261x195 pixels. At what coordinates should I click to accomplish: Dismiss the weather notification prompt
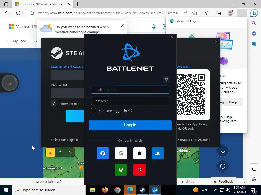click(x=122, y=26)
